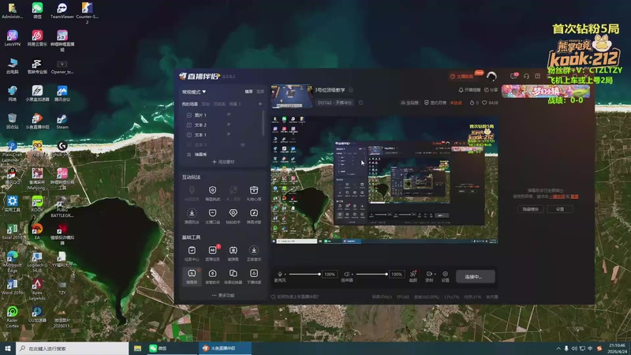
Task: Open the 常规模式 mode dropdown
Action: click(194, 92)
